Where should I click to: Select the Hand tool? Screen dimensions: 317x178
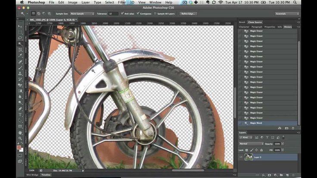point(20,132)
